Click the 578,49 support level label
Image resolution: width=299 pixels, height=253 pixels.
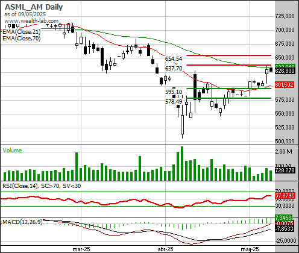pyautogui.click(x=174, y=102)
